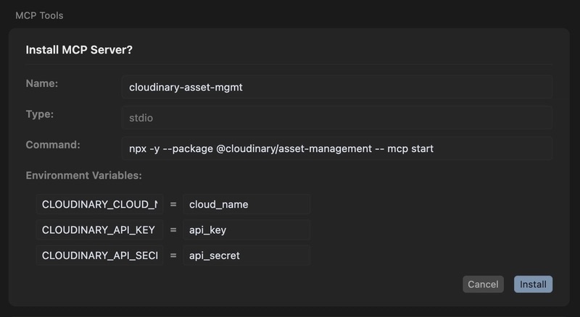Edit the api_secret value field
The width and height of the screenshot is (580, 317).
tap(246, 255)
